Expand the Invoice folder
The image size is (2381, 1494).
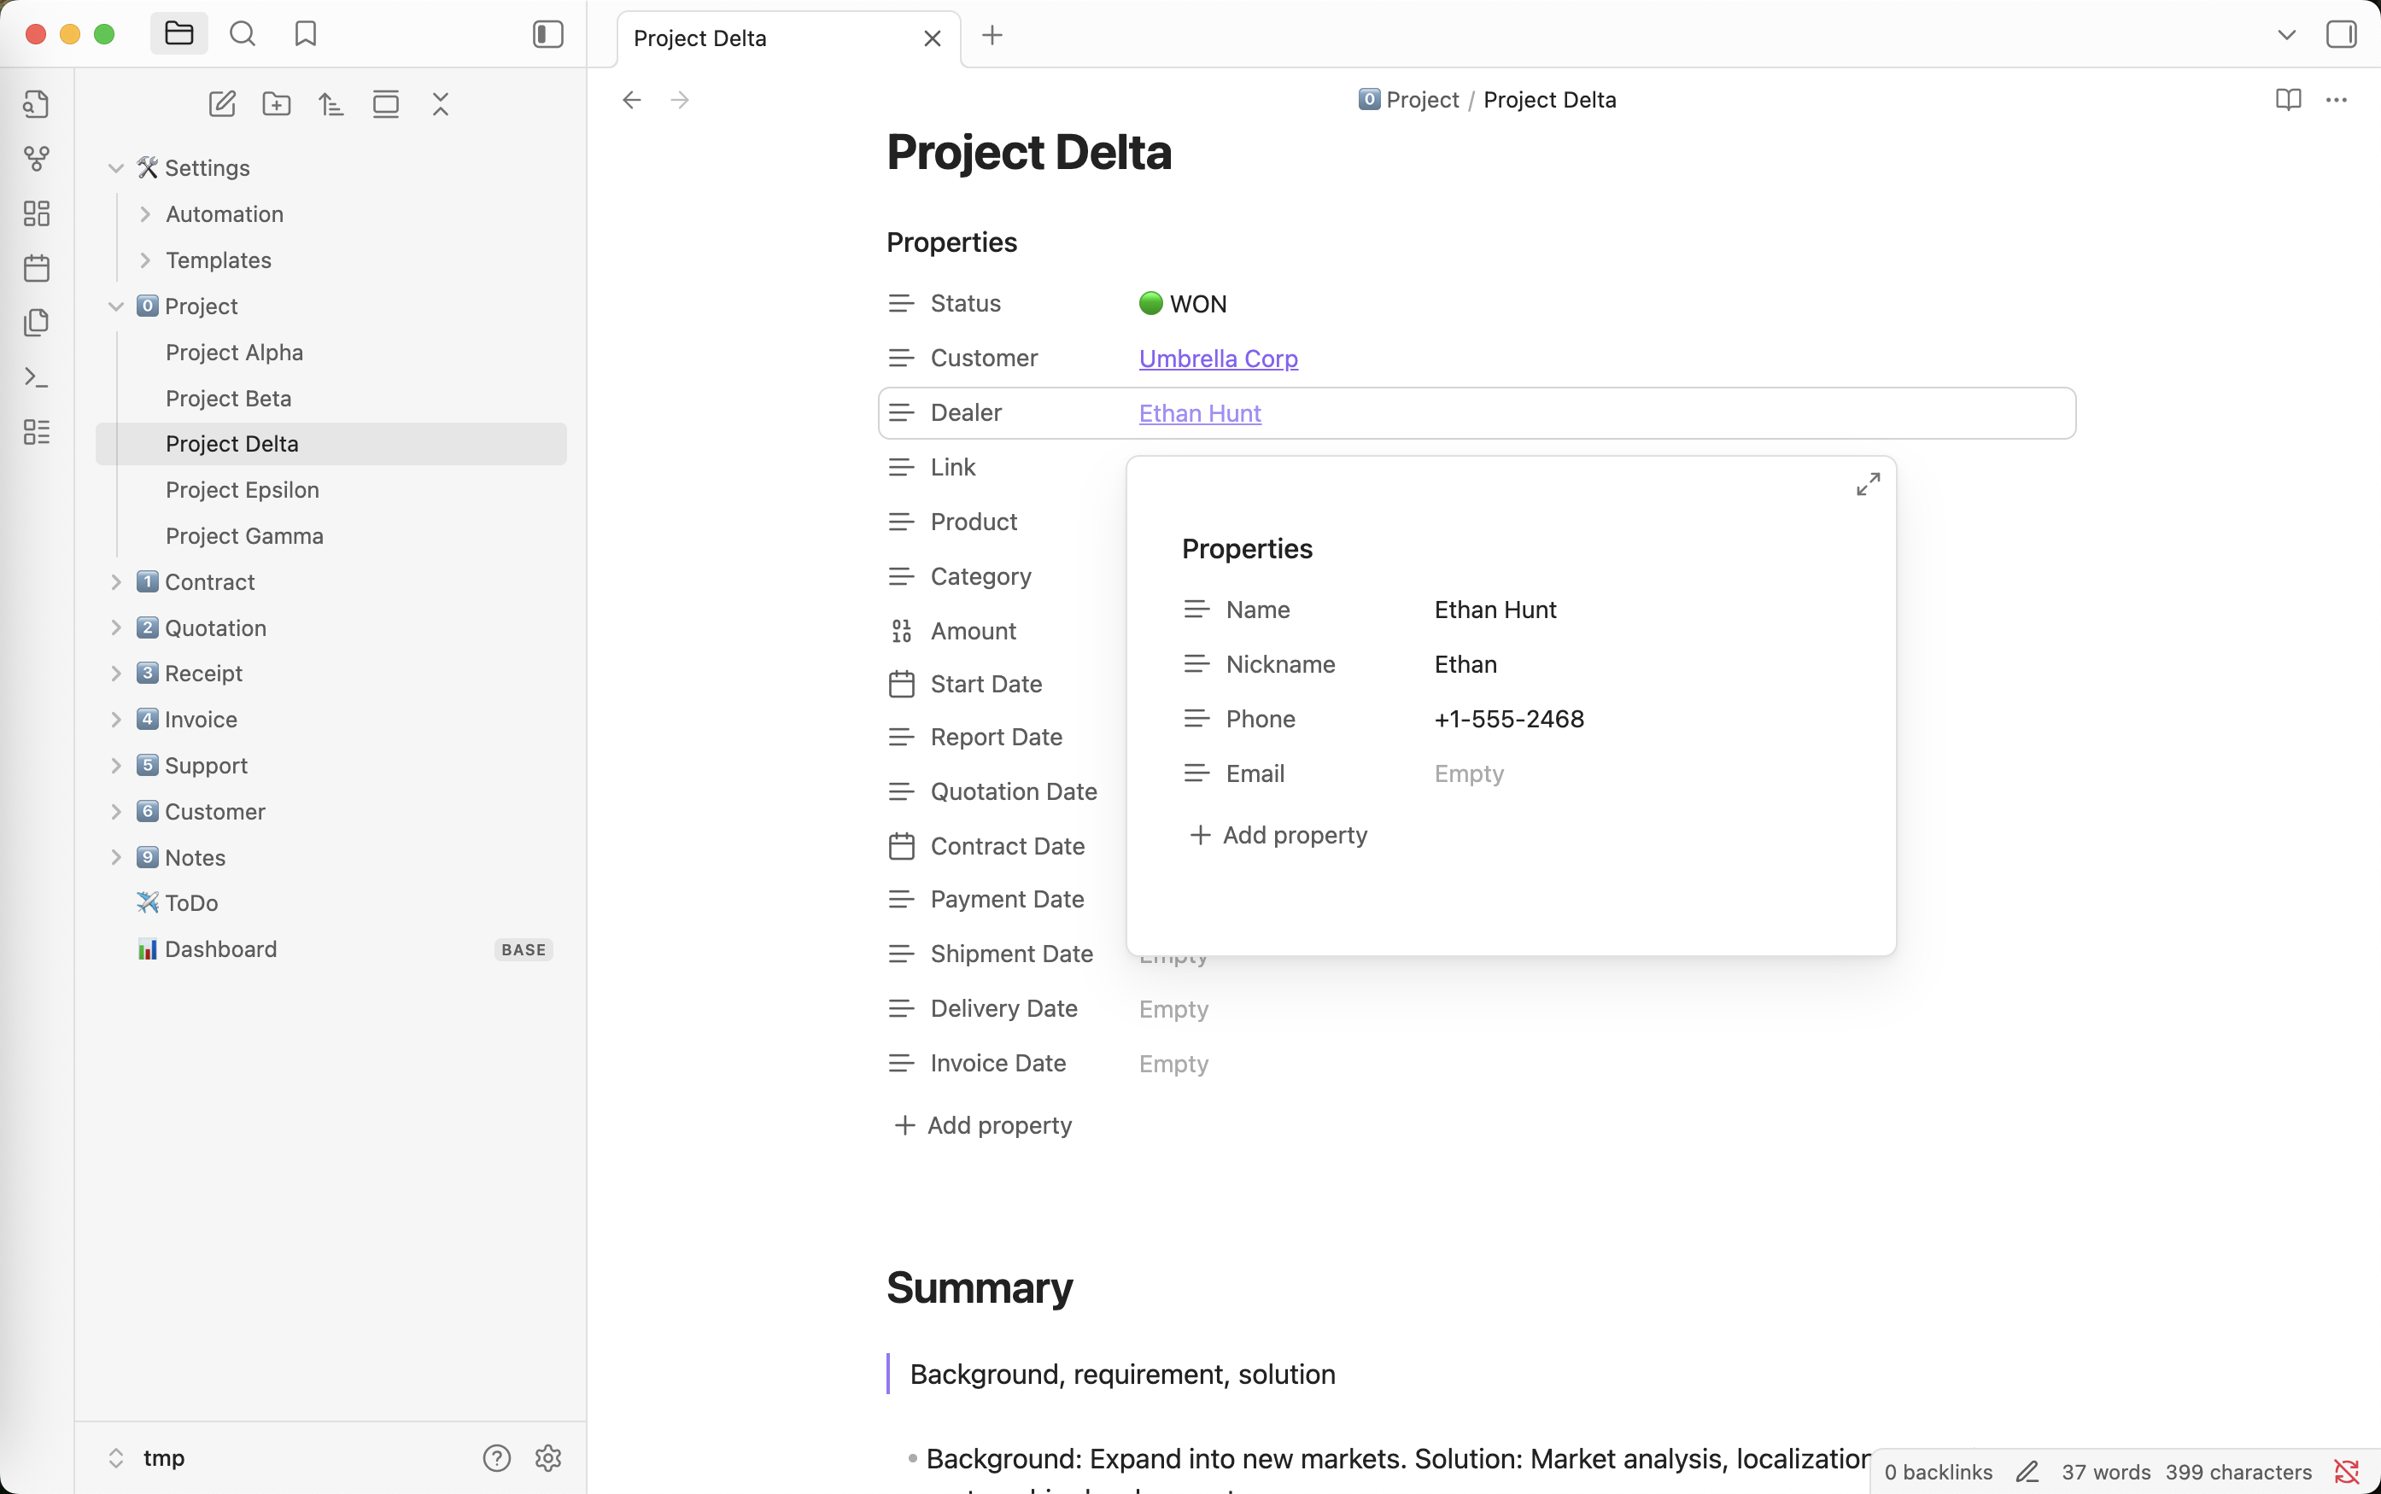(115, 720)
